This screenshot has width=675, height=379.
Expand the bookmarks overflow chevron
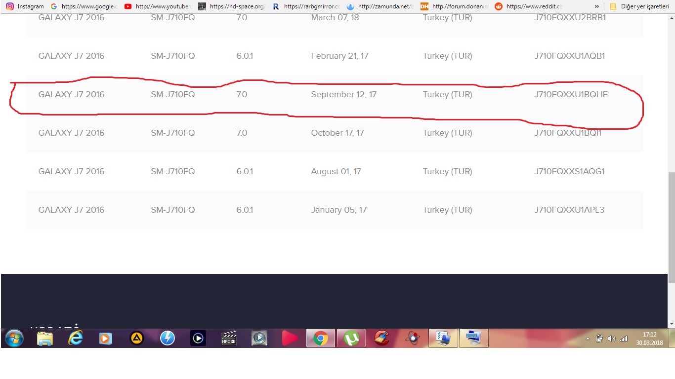point(597,6)
